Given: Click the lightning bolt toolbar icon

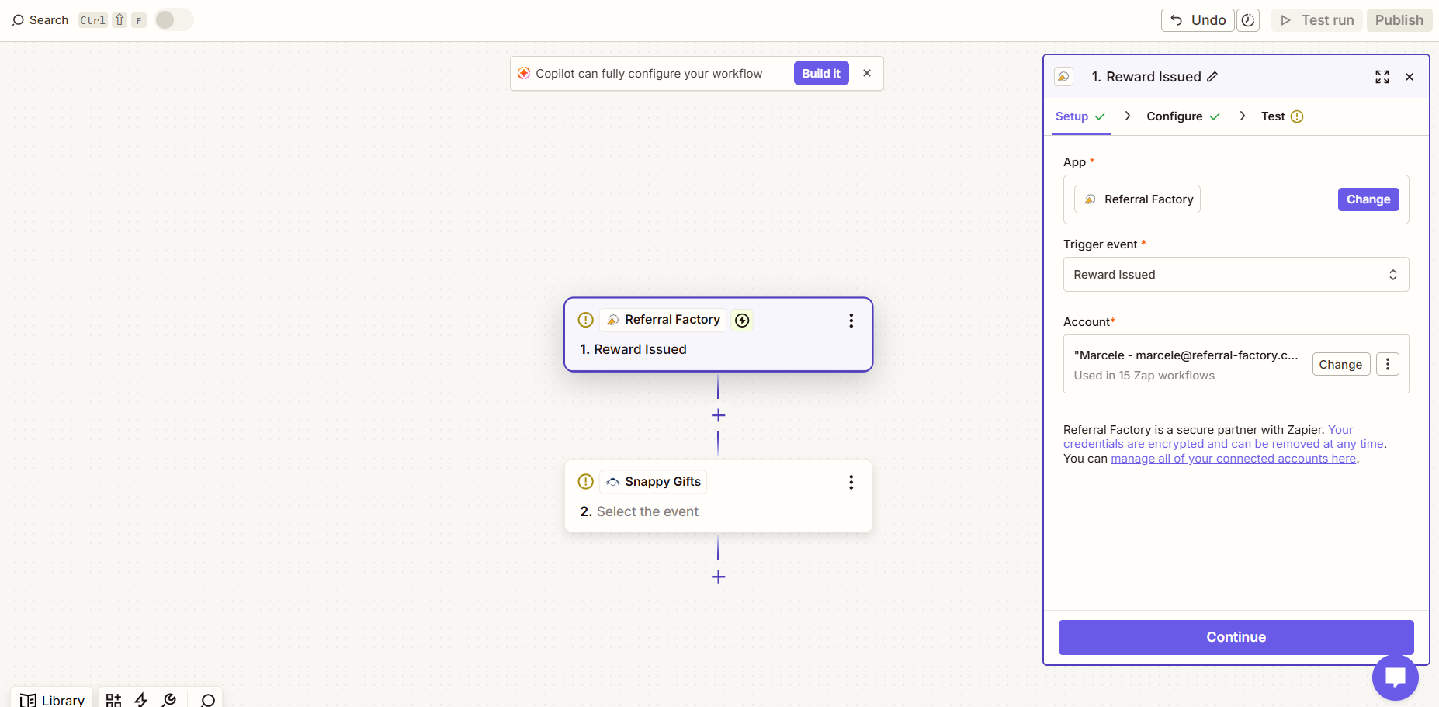Looking at the screenshot, I should [141, 700].
